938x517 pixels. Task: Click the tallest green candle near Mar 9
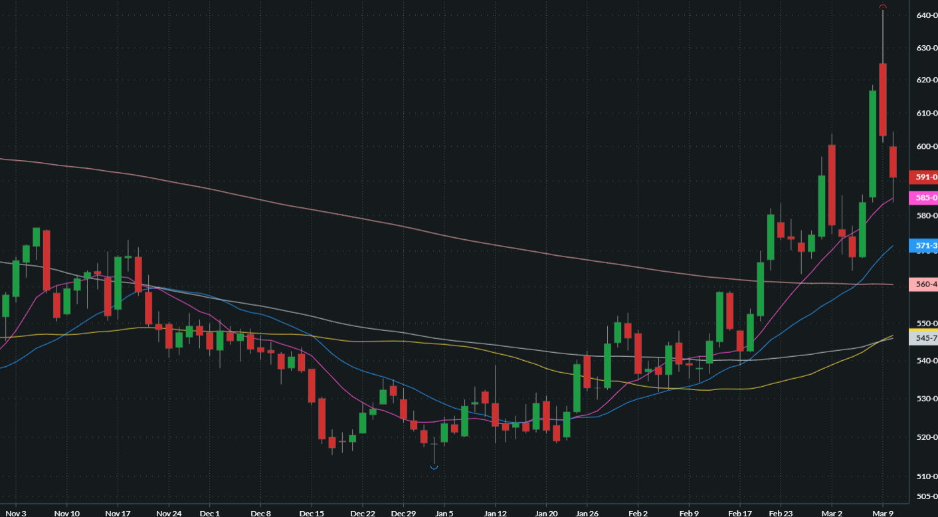[x=873, y=144]
